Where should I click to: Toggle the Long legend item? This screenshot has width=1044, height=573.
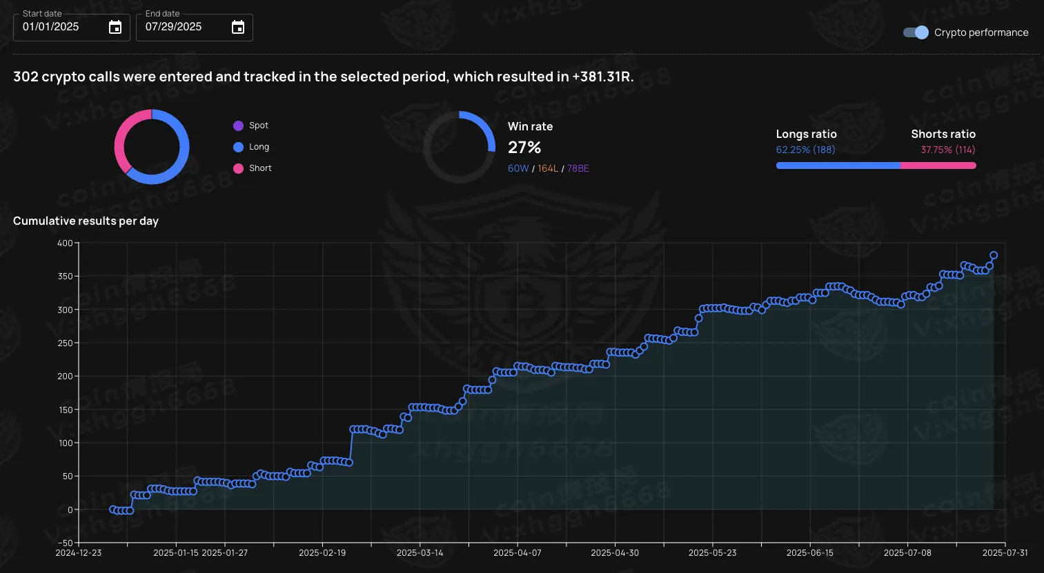pos(259,147)
